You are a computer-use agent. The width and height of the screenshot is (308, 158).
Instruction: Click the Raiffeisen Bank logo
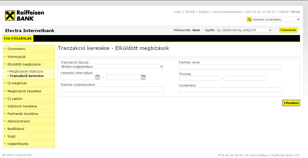click(25, 16)
